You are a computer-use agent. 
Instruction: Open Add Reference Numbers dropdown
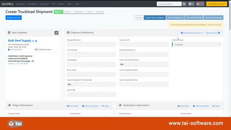point(192,33)
